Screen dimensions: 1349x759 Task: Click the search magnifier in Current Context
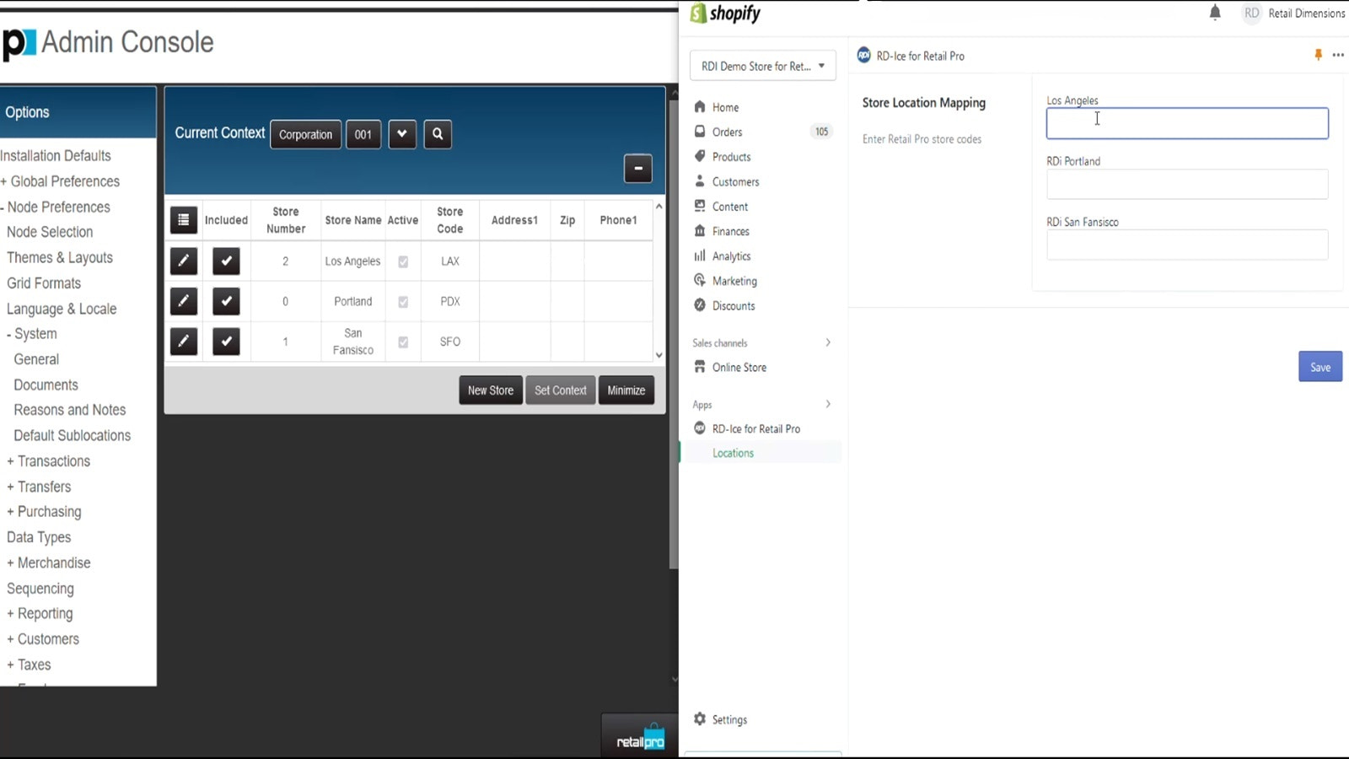pyautogui.click(x=438, y=133)
